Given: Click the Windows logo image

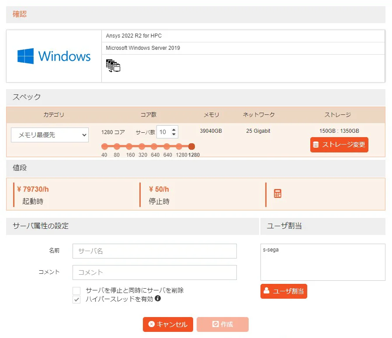Looking at the screenshot, I should (x=54, y=56).
